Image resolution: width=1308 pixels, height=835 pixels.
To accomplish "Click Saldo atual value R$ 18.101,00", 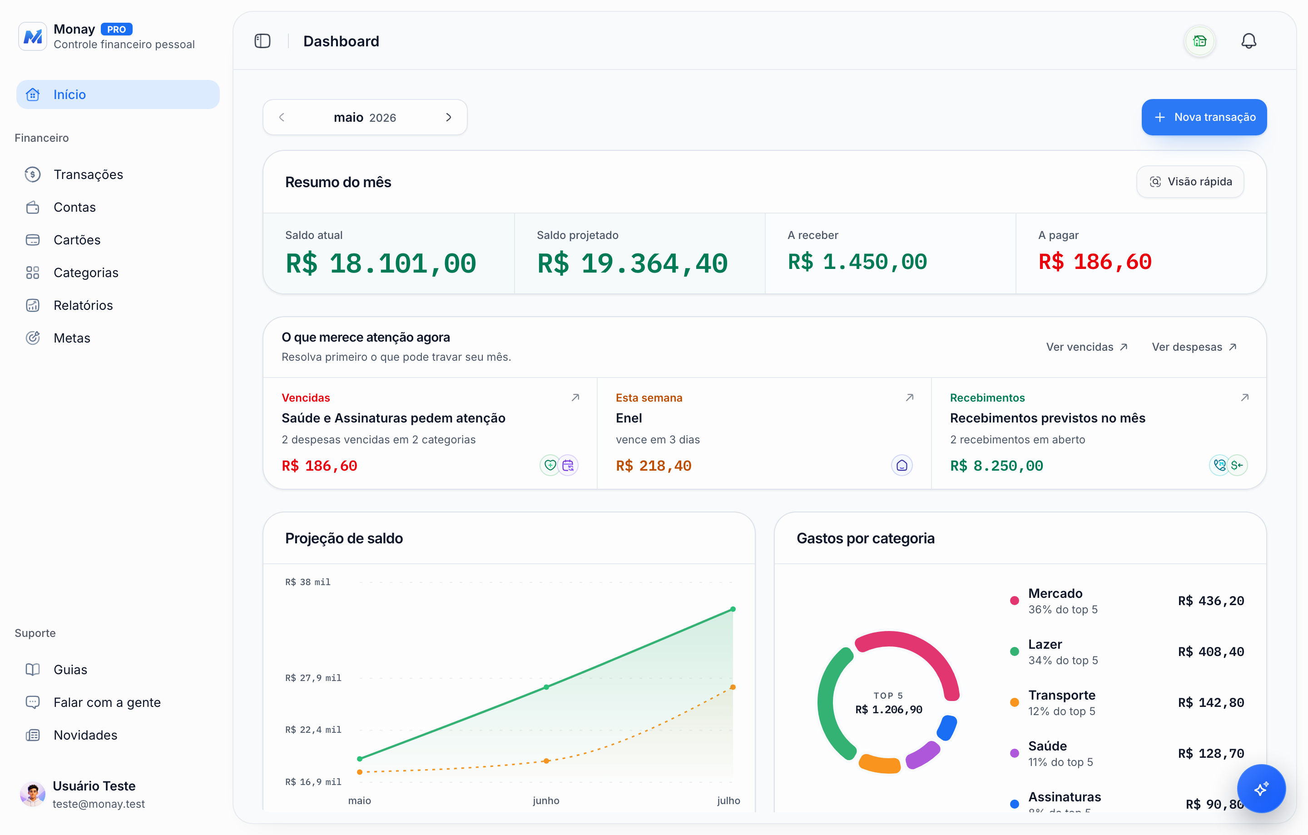I will click(381, 263).
